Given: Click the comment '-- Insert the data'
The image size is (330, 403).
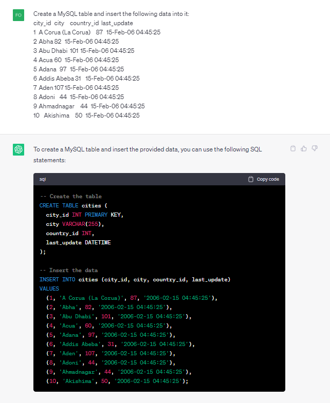Looking at the screenshot, I should (69, 271).
